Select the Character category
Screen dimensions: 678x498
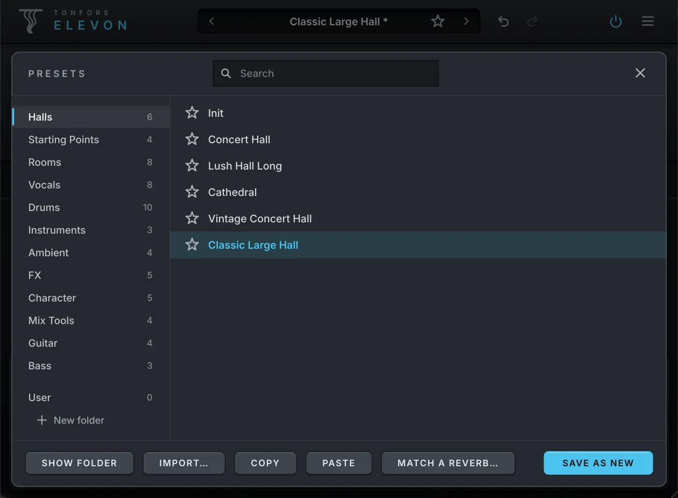coord(91,298)
